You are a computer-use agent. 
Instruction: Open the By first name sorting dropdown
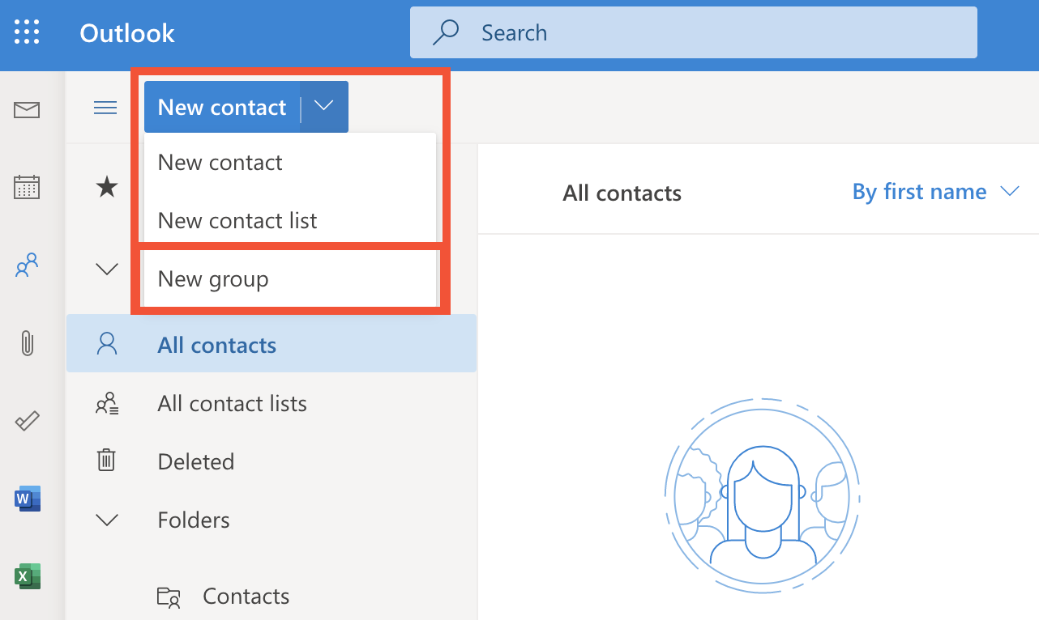[x=936, y=192]
